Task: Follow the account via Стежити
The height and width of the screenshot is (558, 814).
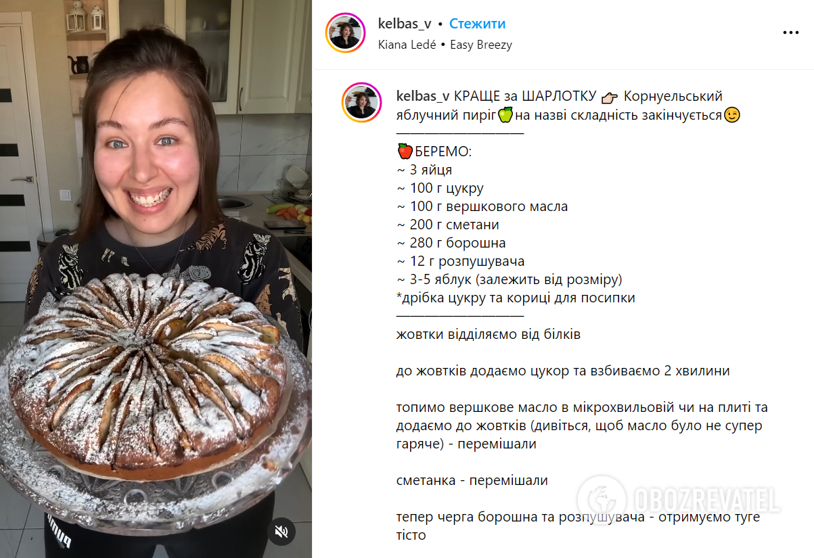Action: click(x=477, y=24)
